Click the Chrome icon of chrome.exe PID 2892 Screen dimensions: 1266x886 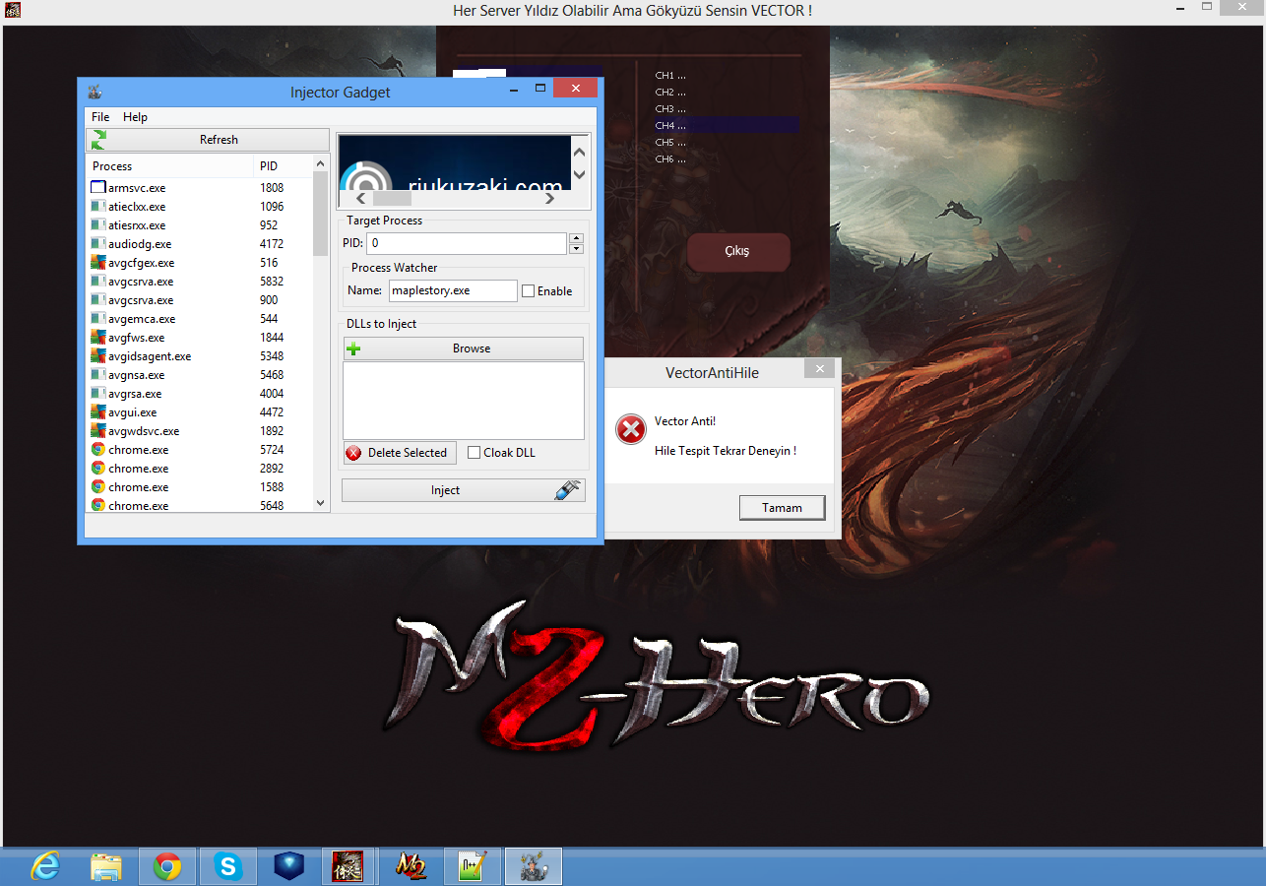(x=98, y=469)
